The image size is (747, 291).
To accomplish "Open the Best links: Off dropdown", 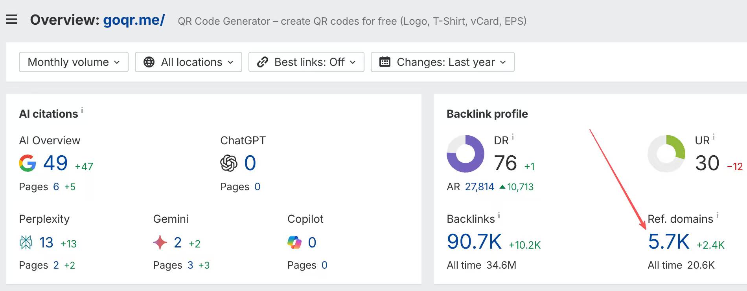I will (x=306, y=62).
